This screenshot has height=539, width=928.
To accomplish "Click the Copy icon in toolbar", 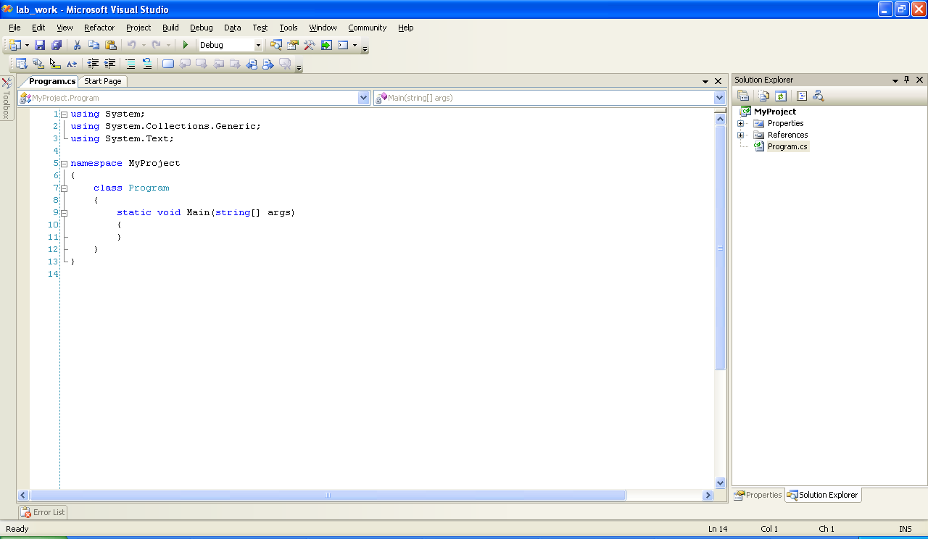I will (x=94, y=45).
